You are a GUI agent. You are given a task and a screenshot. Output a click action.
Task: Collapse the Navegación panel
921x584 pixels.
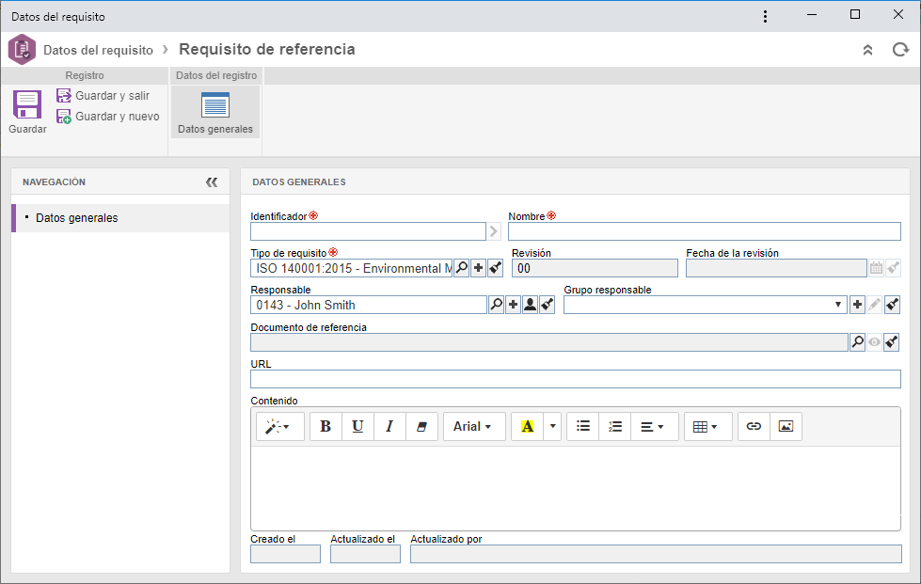coord(212,182)
